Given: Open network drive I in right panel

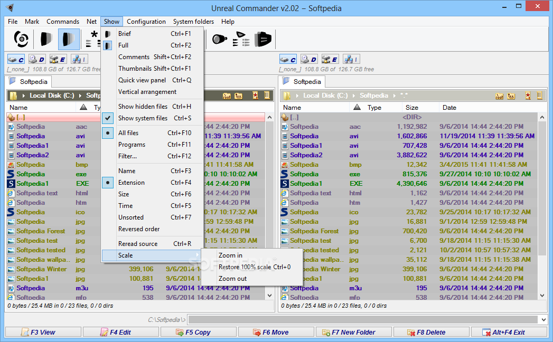Looking at the screenshot, I should (351, 59).
